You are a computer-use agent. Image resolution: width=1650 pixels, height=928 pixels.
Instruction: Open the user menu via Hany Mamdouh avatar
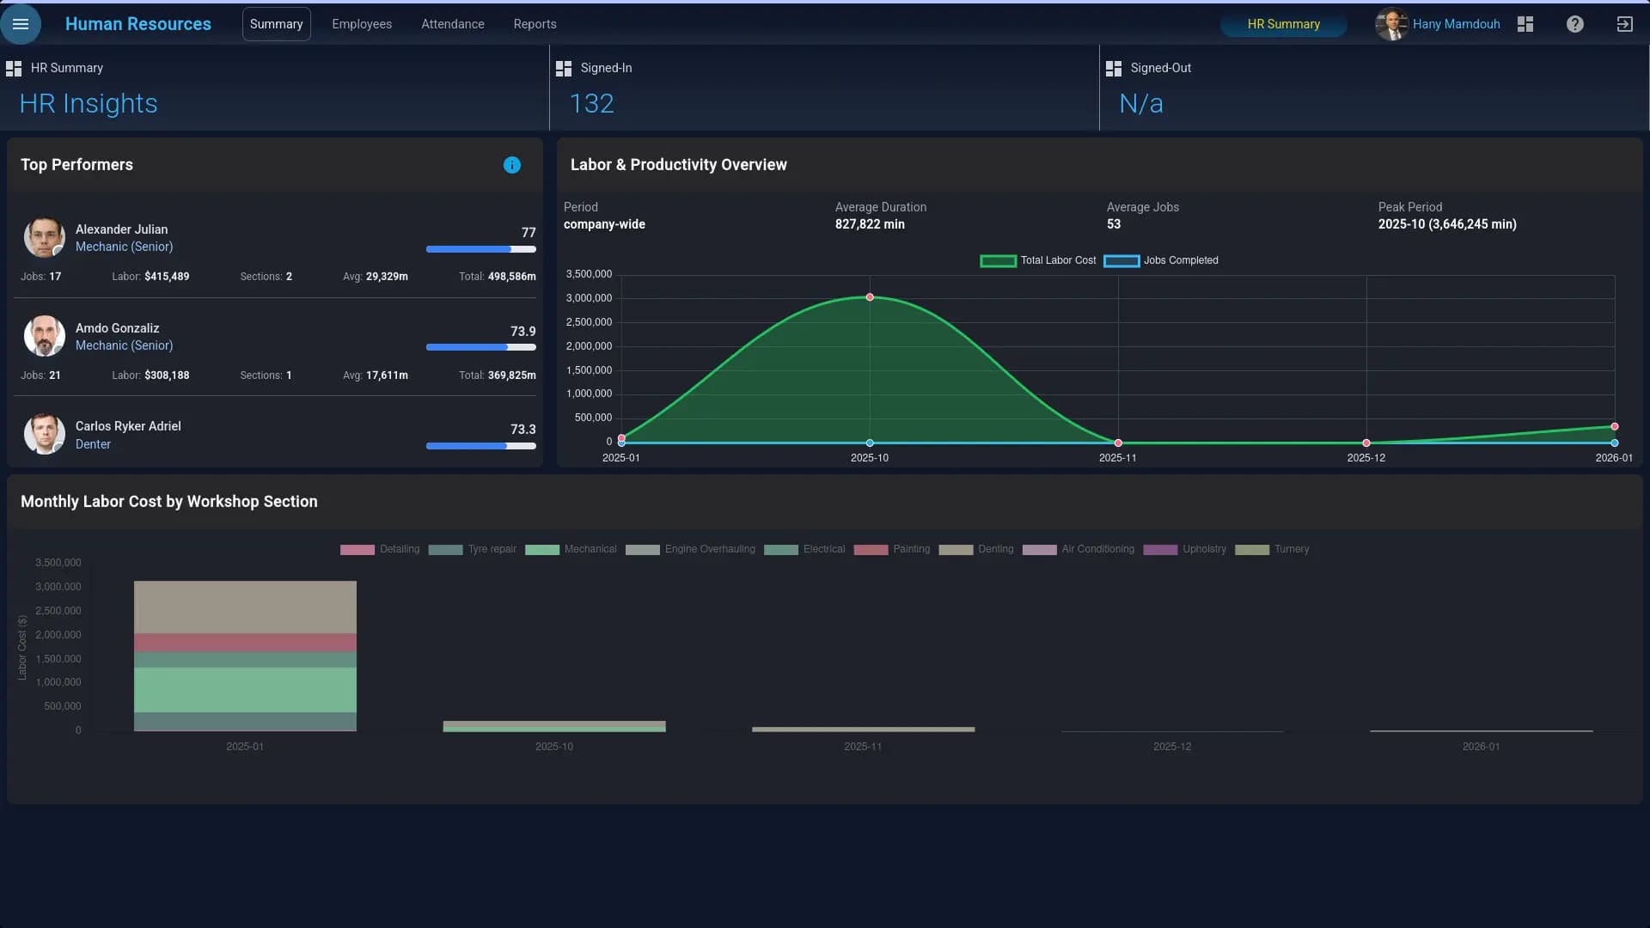1390,24
